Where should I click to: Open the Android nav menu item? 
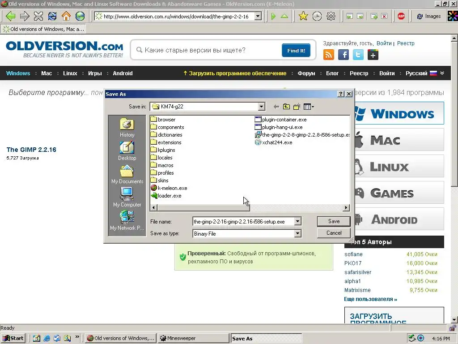(x=123, y=73)
